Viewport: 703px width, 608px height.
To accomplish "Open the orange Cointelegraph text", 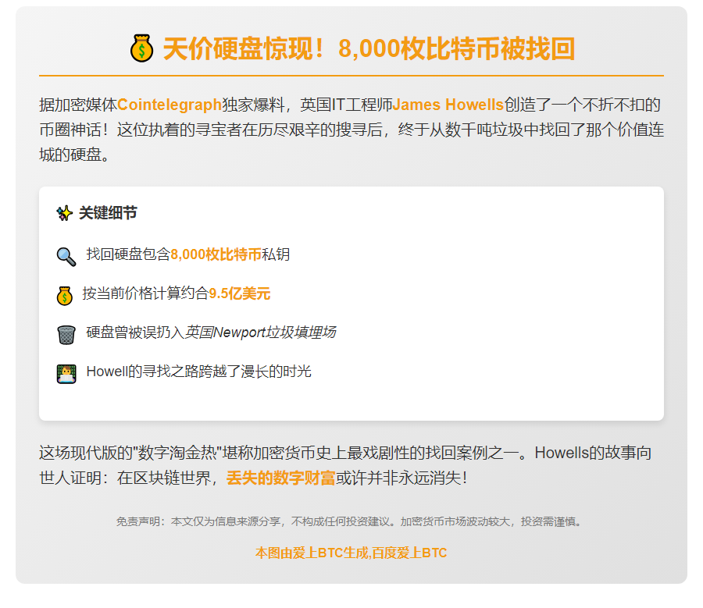I will coord(170,105).
